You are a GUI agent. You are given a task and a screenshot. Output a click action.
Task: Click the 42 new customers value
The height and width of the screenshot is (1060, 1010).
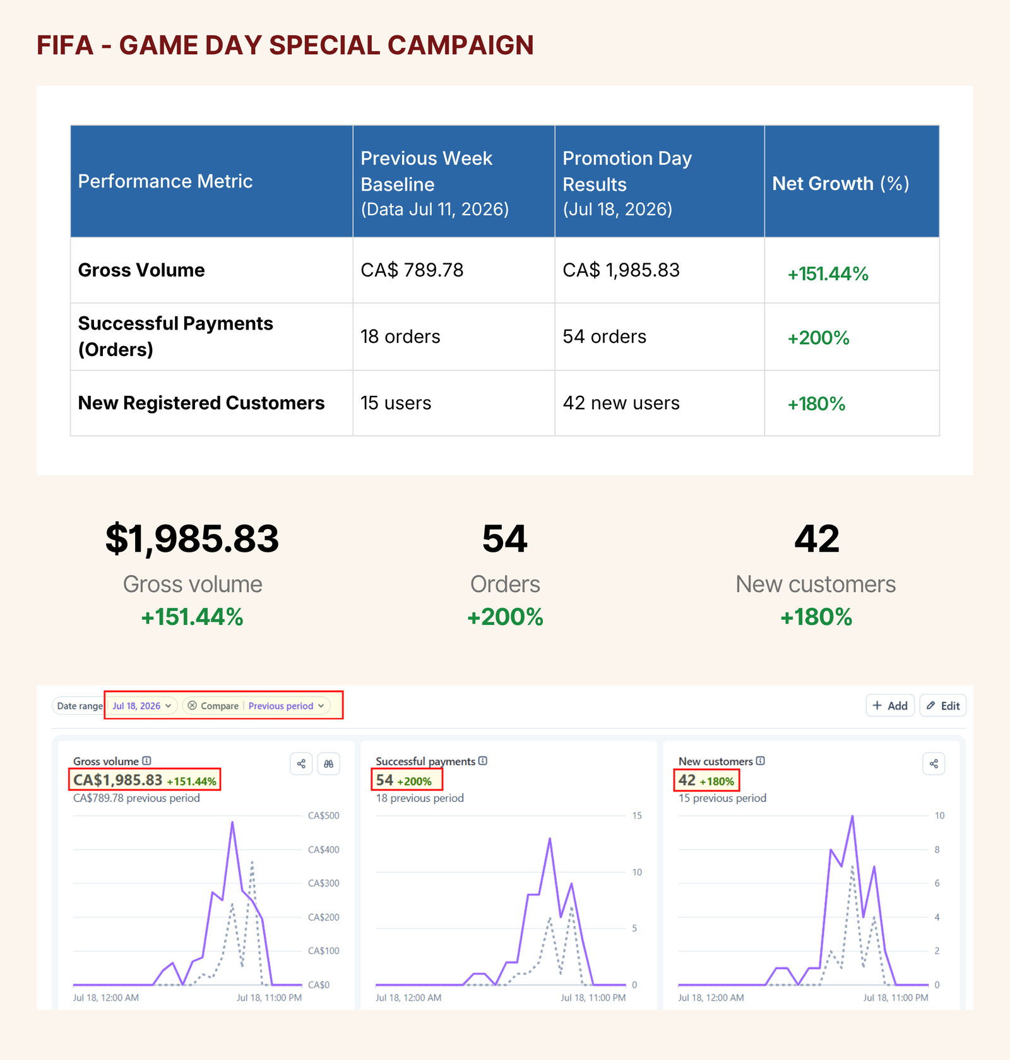[x=687, y=780]
